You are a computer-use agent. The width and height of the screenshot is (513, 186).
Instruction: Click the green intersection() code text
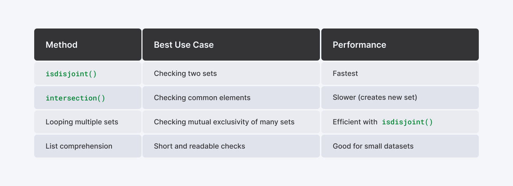coord(76,98)
